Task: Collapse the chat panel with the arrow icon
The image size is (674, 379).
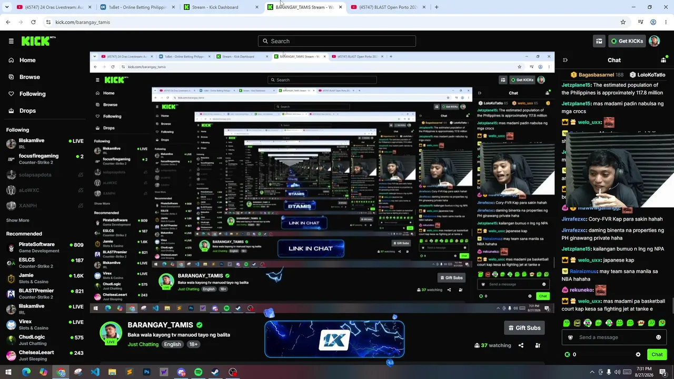Action: point(565,60)
